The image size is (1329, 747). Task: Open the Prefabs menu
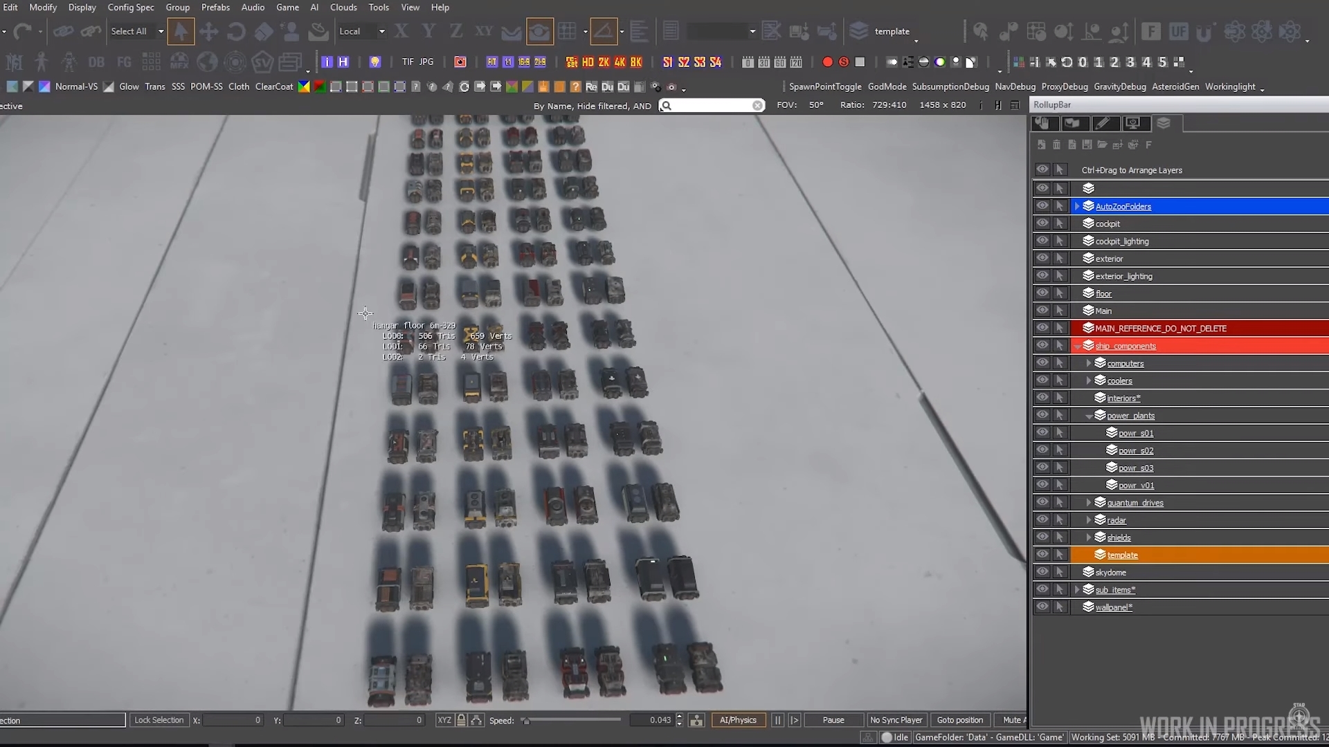click(x=215, y=7)
